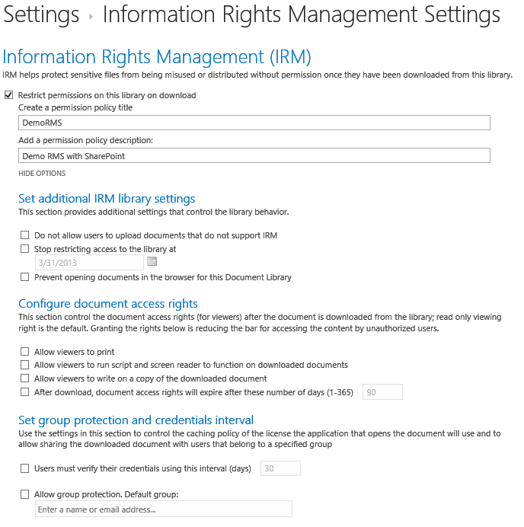Collapse section with HIDE OPTIONS link
This screenshot has height=527, width=524.
coord(42,174)
